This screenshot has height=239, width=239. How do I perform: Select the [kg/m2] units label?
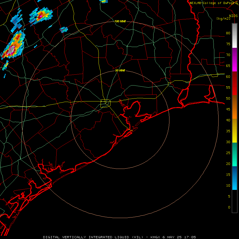click(223, 19)
